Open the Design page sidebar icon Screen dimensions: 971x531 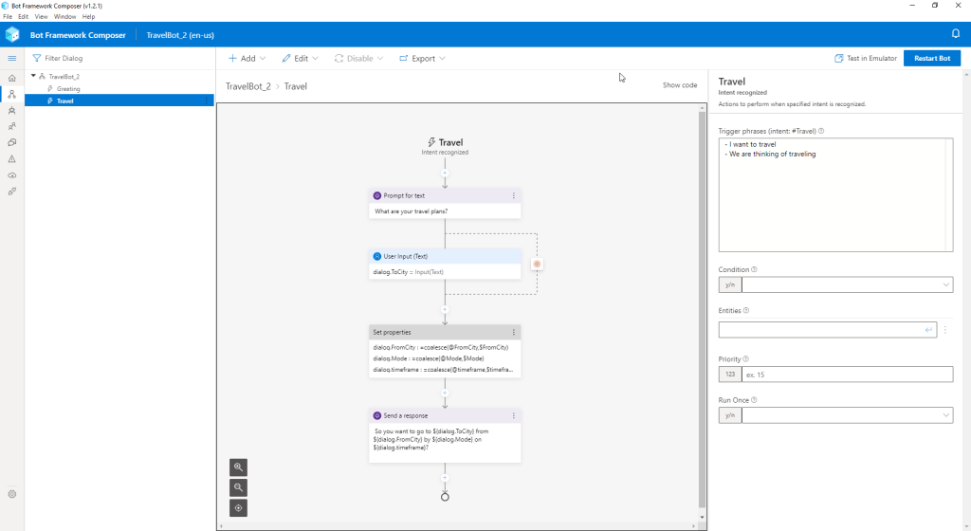11,94
